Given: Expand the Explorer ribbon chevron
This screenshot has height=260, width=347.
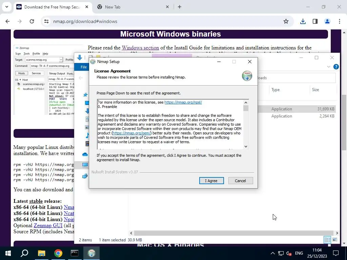Looking at the screenshot, I should [329, 67].
